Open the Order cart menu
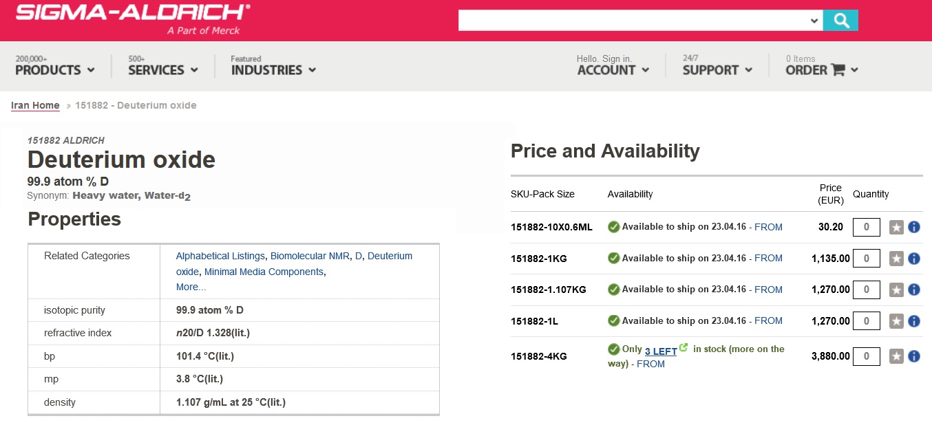932x425 pixels. point(822,69)
